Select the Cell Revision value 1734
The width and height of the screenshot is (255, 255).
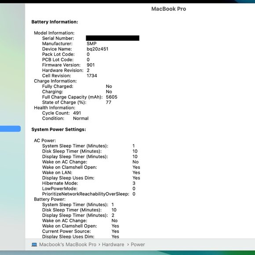pyautogui.click(x=92, y=76)
